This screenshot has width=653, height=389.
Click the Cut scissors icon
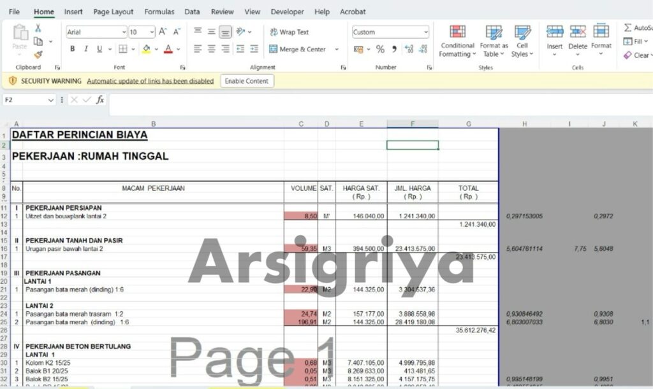click(x=38, y=28)
